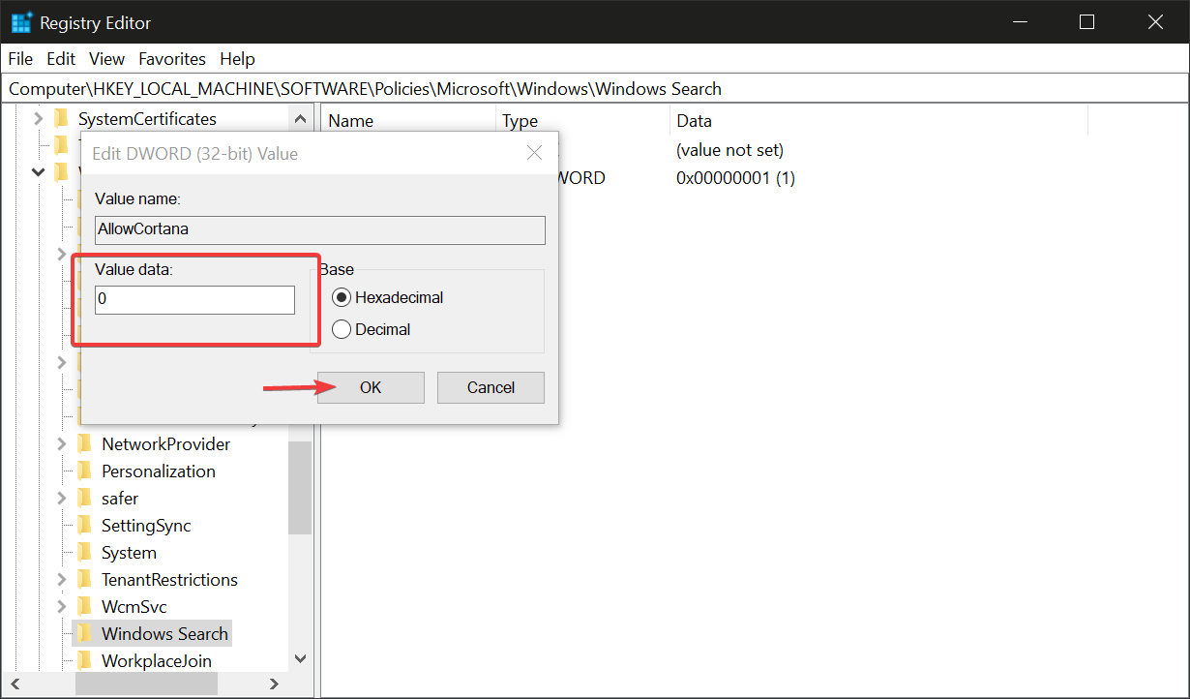This screenshot has width=1190, height=699.
Task: Close the Edit DWORD dialog with X
Action: pos(533,153)
